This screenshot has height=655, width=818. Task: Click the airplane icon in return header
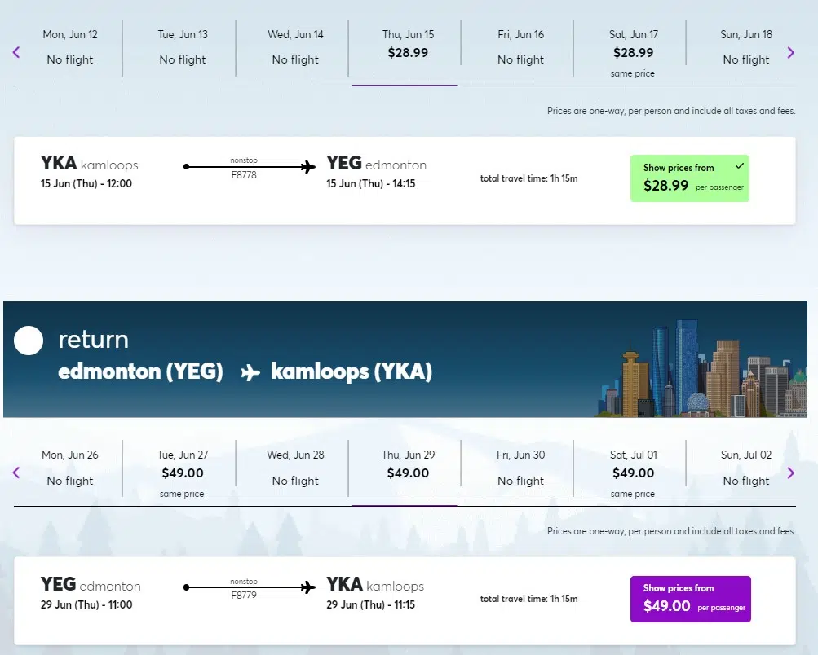click(x=250, y=372)
